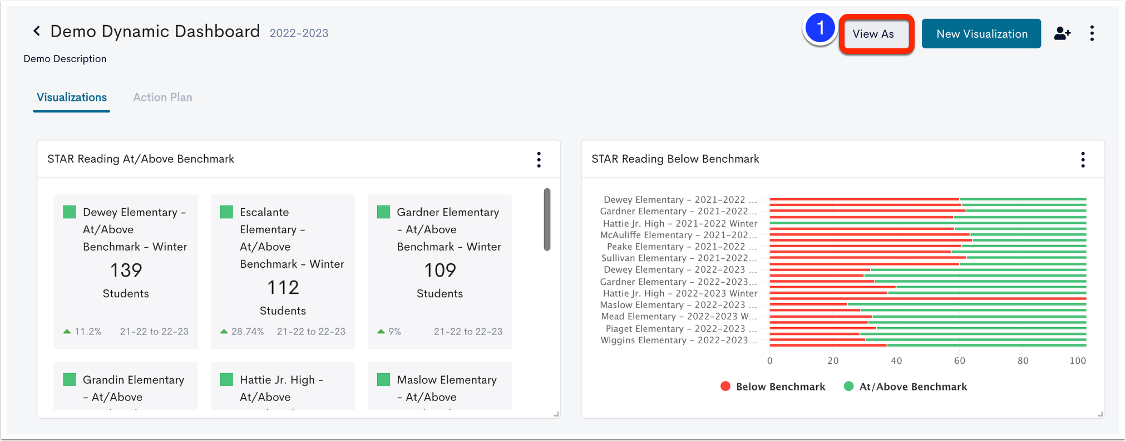Click chart label Maslow Elementary – 2022–2023

point(678,305)
